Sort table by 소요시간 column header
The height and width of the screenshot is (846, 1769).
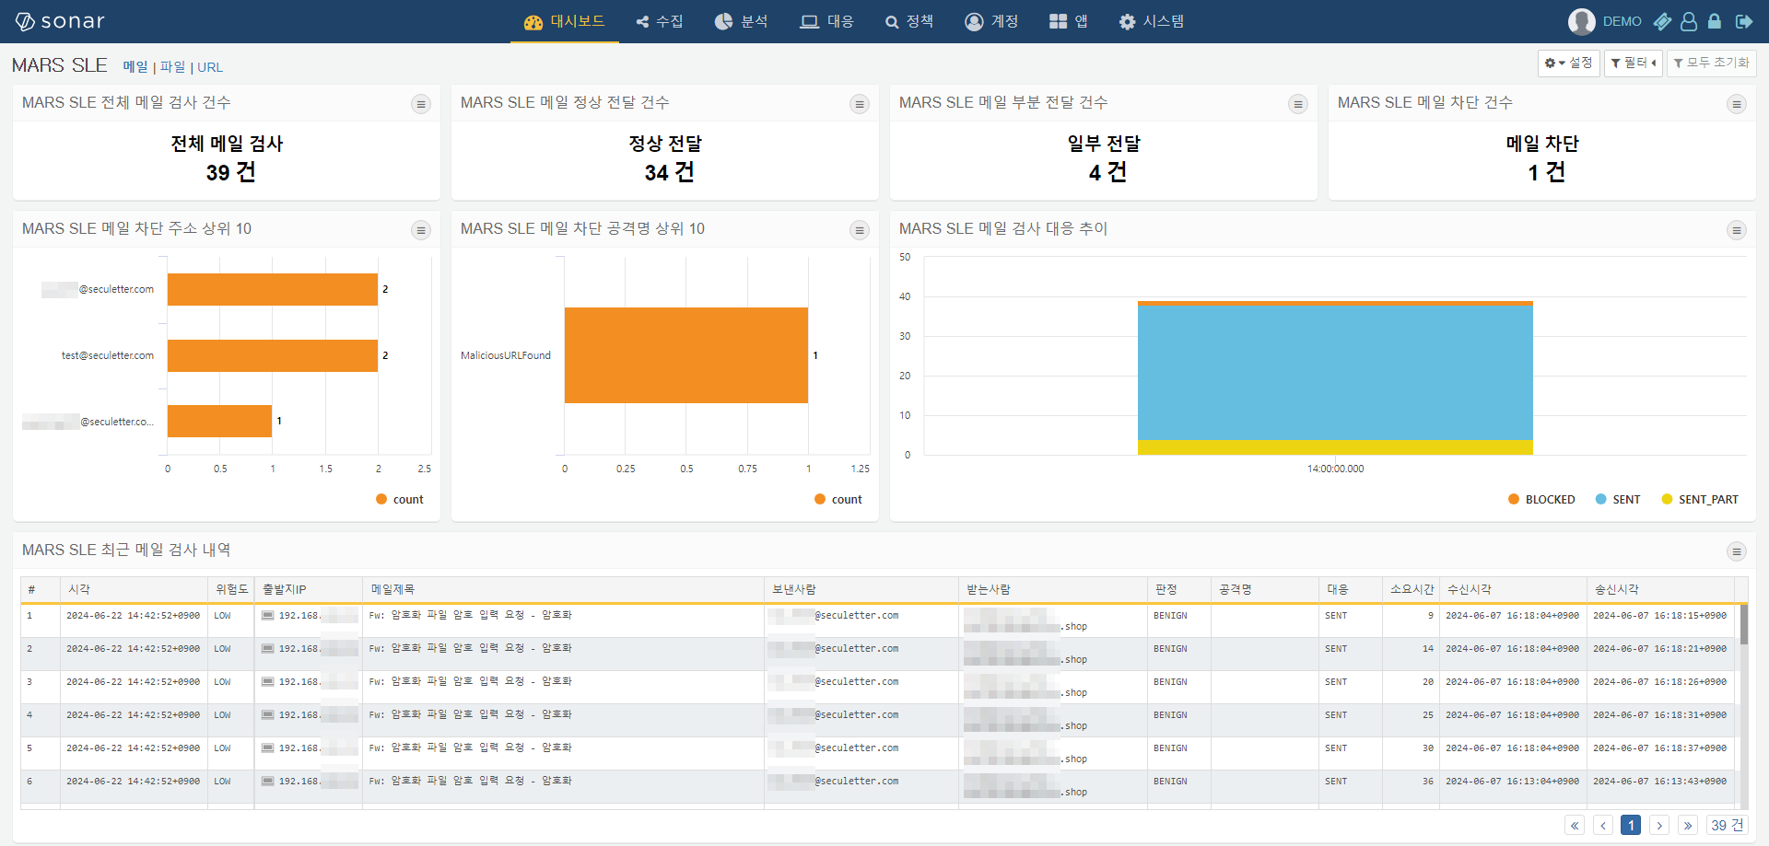point(1412,589)
